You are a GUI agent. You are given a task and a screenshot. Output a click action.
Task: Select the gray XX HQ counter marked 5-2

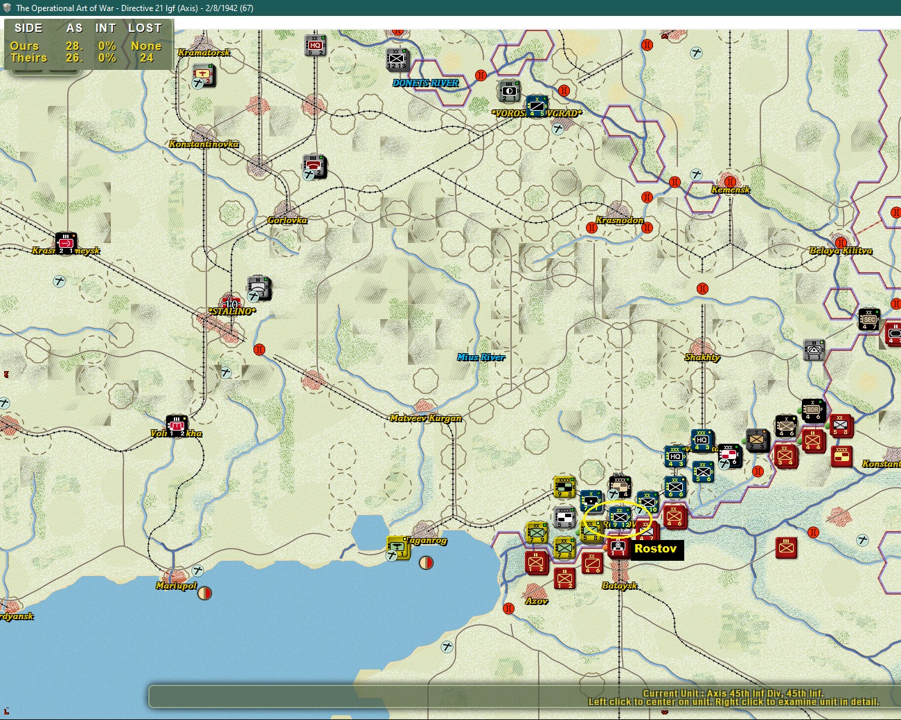pos(315,46)
